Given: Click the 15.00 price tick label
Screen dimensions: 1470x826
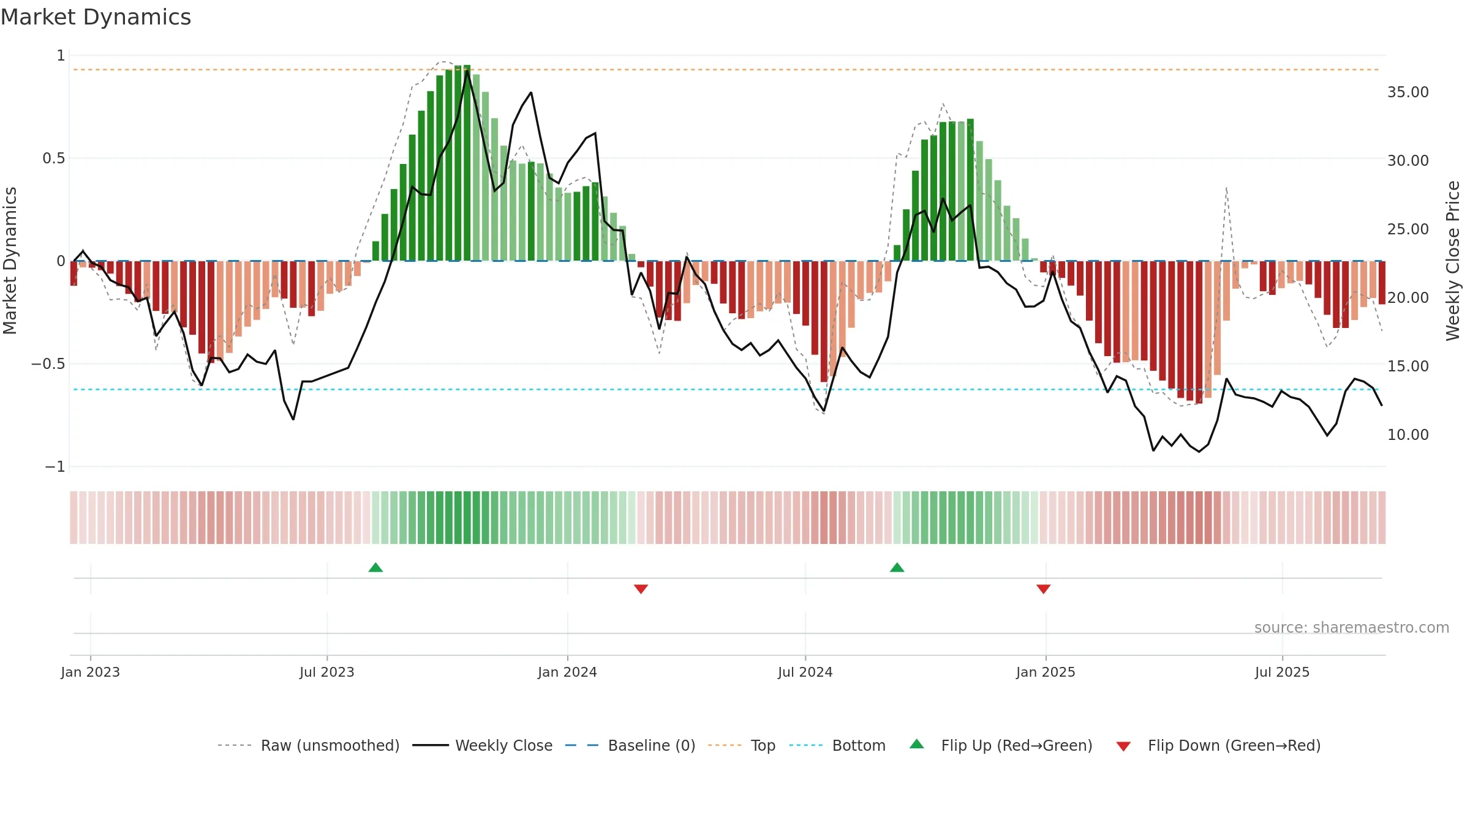Looking at the screenshot, I should point(1408,366).
